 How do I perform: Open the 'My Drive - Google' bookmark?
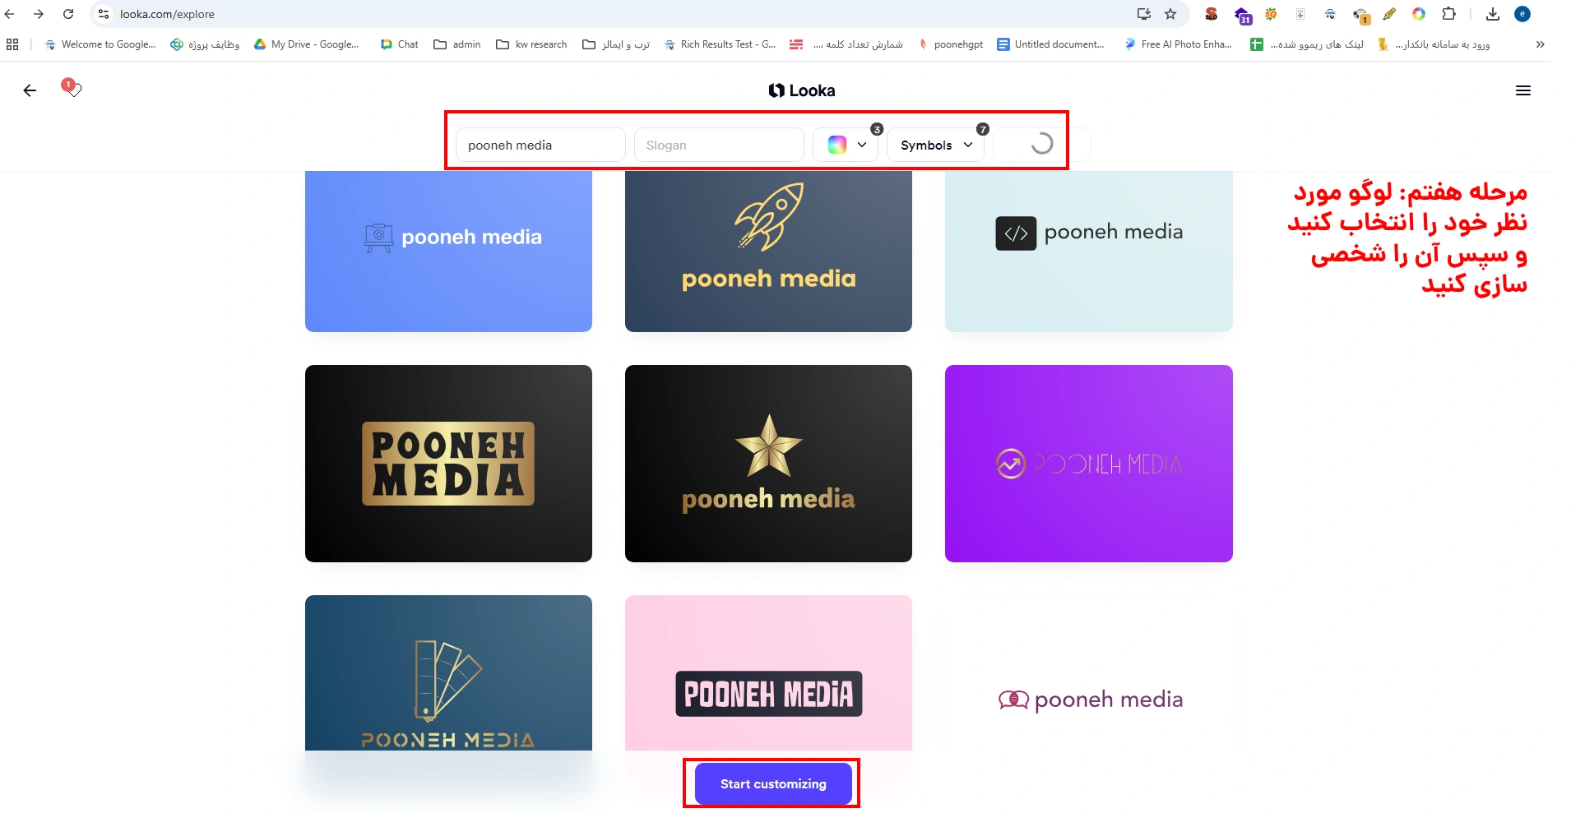tap(306, 44)
